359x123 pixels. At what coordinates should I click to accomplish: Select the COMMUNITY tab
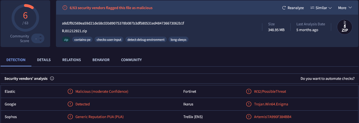point(131,60)
